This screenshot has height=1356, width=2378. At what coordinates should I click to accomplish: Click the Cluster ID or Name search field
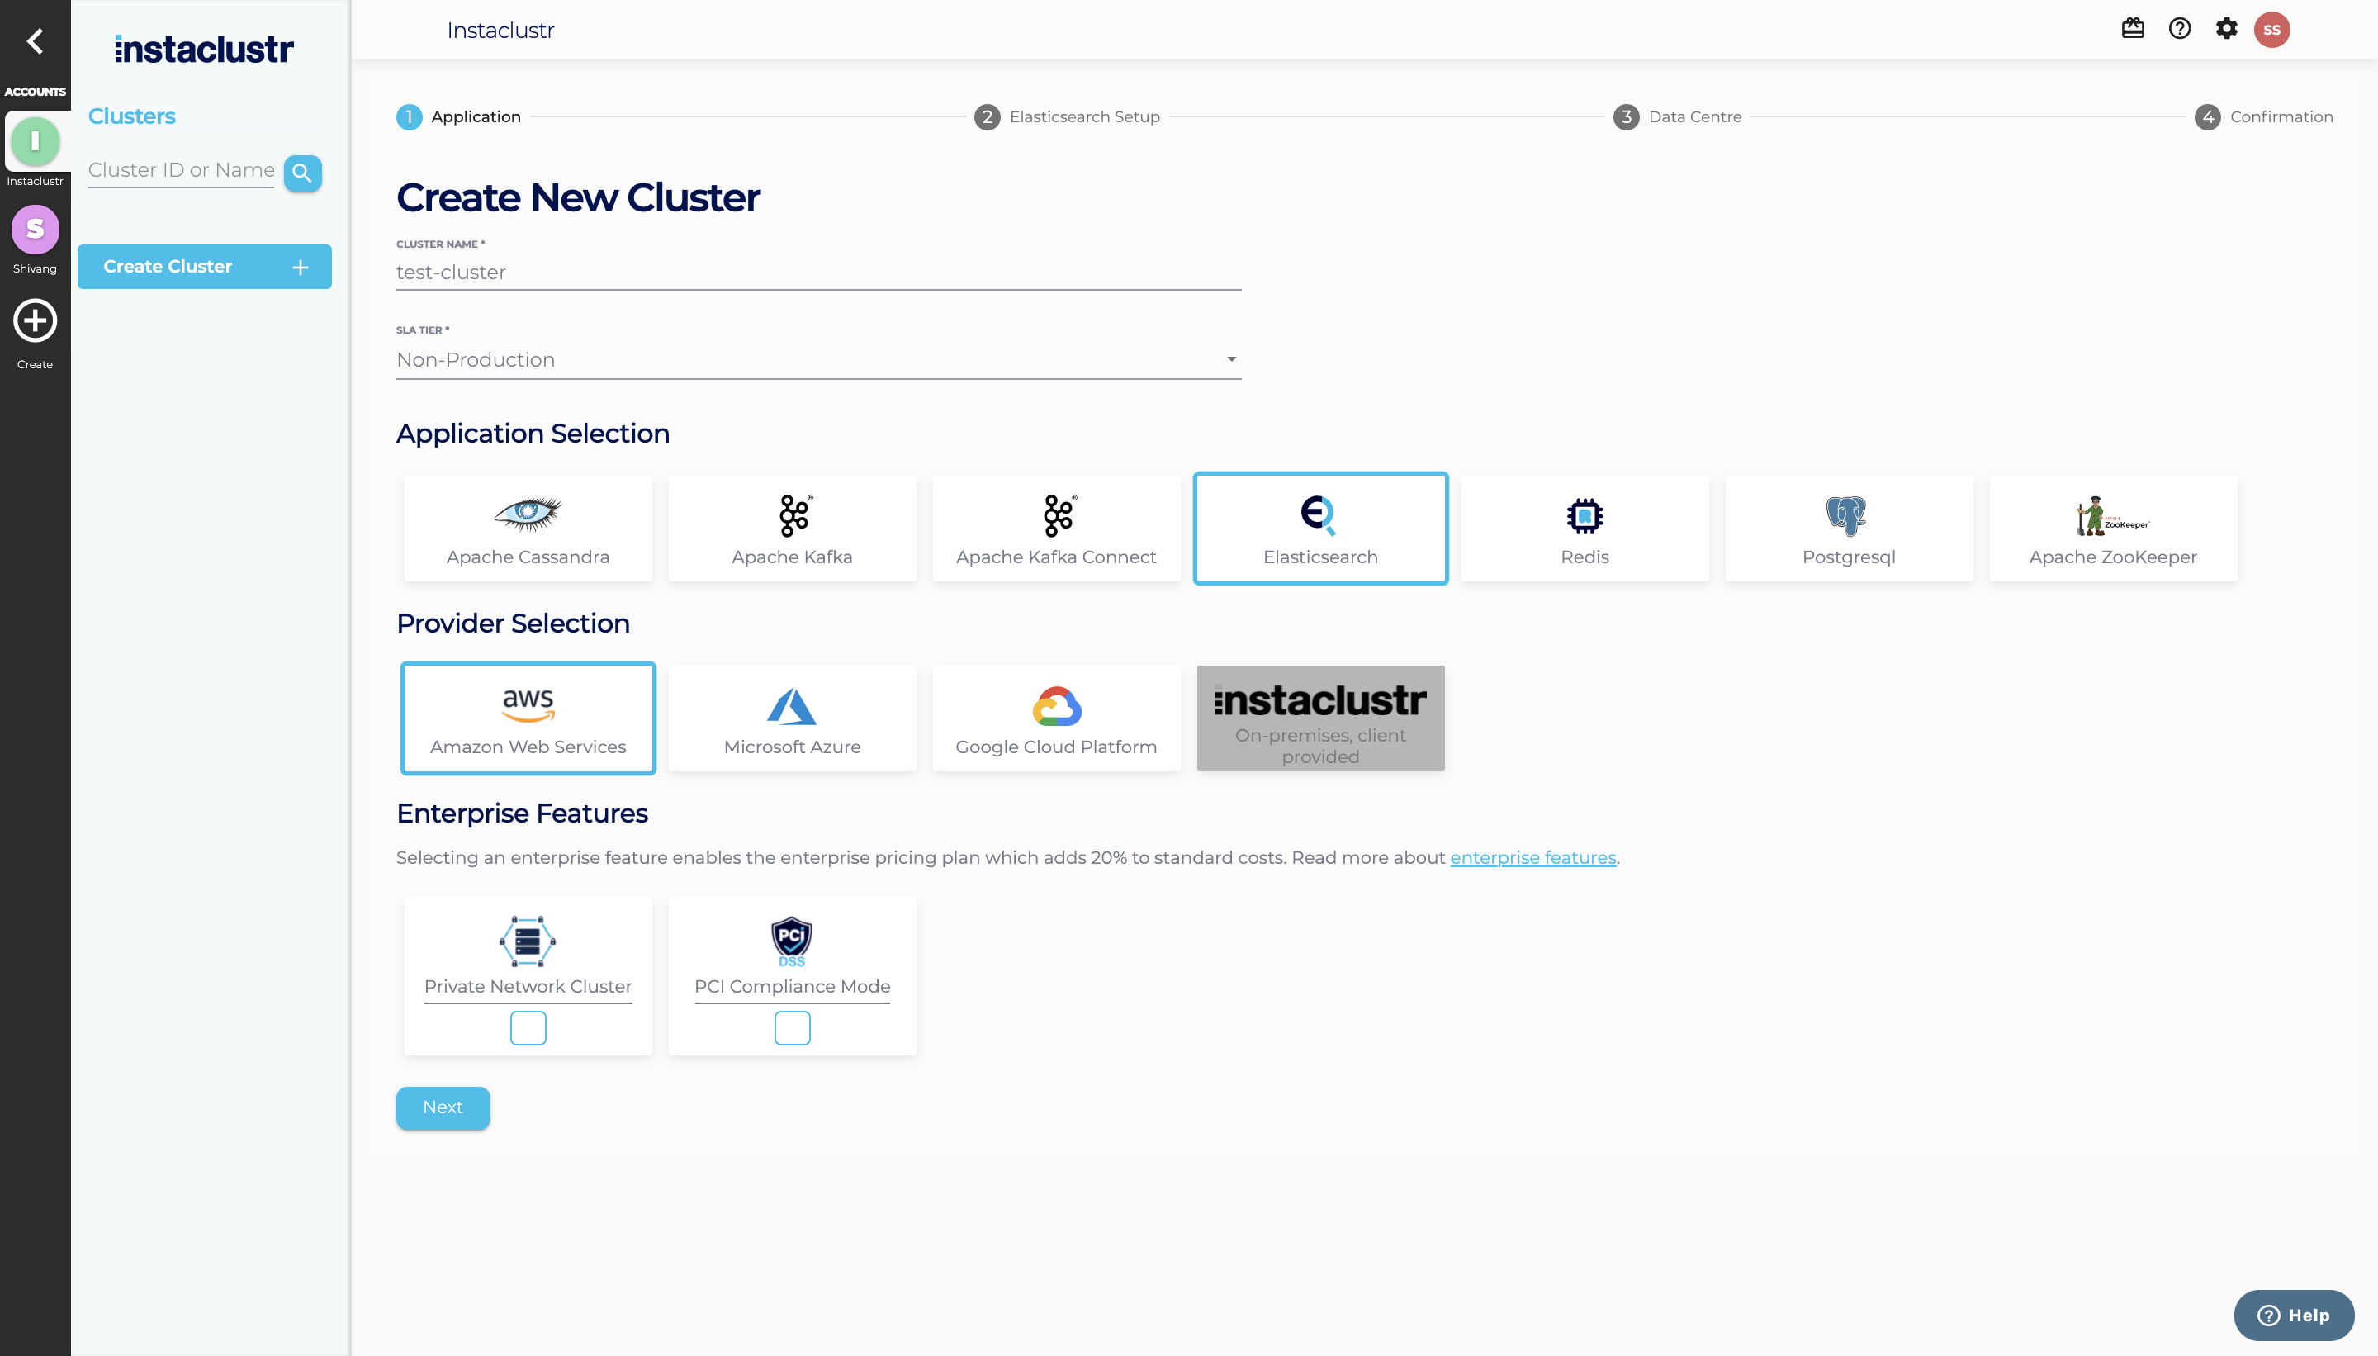click(180, 169)
